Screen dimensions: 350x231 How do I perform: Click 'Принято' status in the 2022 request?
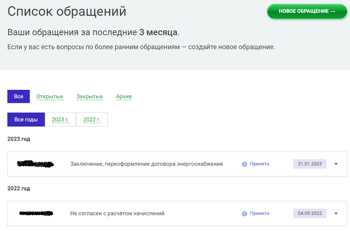click(259, 214)
